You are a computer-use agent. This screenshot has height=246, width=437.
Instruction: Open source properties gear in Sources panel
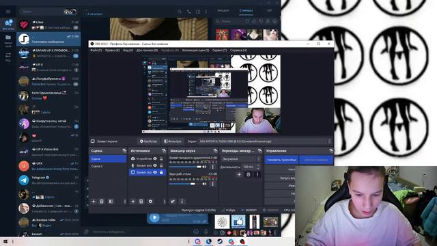pos(150,202)
